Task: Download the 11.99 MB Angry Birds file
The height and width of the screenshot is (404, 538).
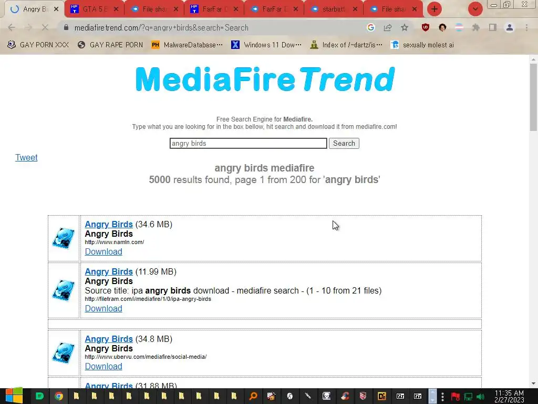Action: [104, 308]
